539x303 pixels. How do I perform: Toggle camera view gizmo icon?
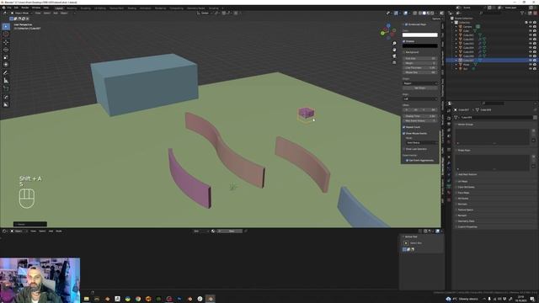click(x=394, y=56)
